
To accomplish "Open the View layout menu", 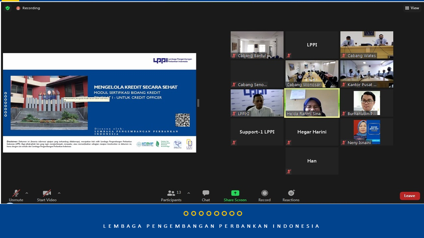I will point(412,8).
